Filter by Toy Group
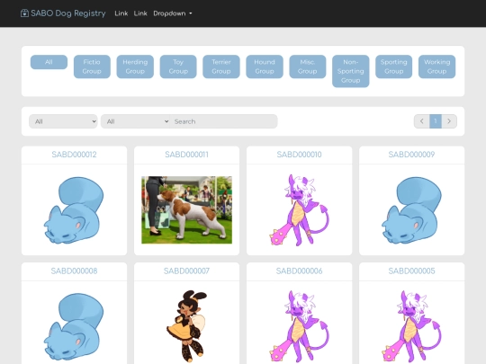Image resolution: width=486 pixels, height=364 pixels. coord(178,67)
